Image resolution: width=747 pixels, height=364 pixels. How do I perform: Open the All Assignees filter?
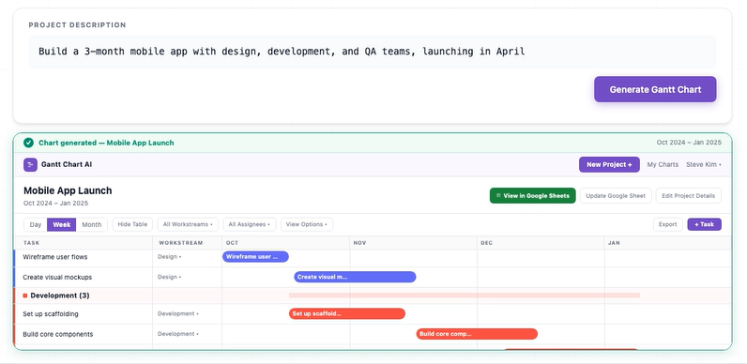coord(250,224)
